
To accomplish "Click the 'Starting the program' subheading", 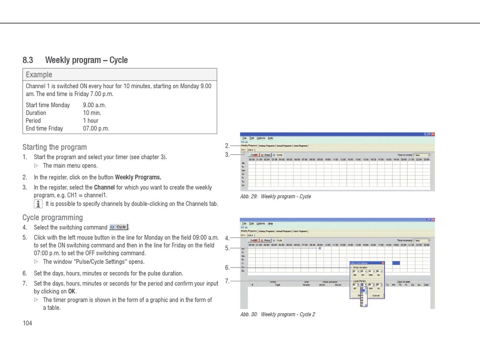I will (x=55, y=147).
